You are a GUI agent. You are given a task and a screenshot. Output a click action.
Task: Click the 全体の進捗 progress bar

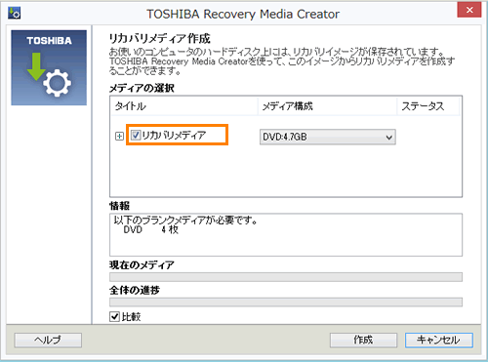click(286, 302)
